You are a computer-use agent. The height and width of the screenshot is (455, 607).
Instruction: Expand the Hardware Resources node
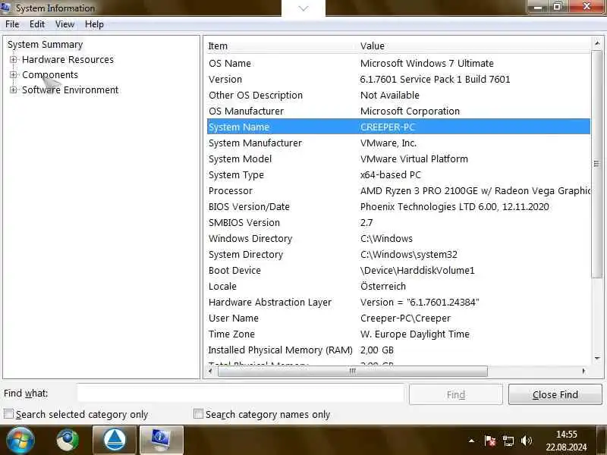coord(13,60)
